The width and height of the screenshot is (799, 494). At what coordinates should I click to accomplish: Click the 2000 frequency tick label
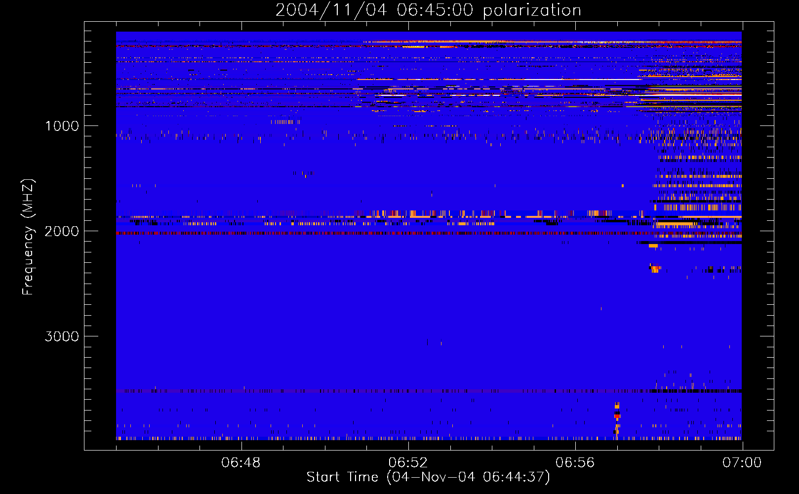pos(62,231)
